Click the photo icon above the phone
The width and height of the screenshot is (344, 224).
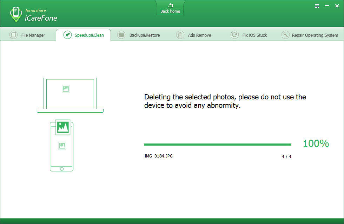pos(63,127)
